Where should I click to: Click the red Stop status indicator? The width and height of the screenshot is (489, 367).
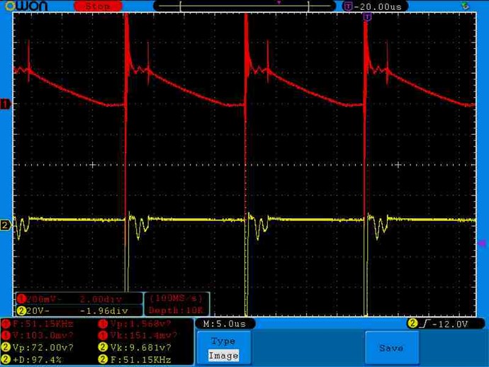98,6
